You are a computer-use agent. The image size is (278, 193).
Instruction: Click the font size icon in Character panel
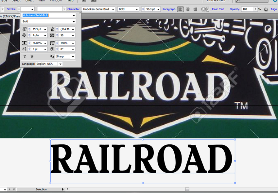click(24, 29)
